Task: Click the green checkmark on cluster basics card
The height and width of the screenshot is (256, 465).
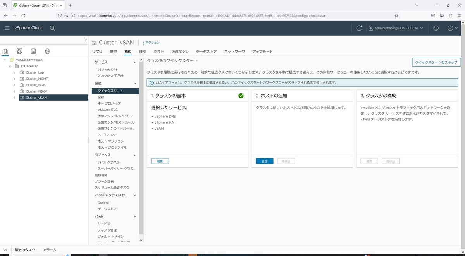Action: coord(241,96)
